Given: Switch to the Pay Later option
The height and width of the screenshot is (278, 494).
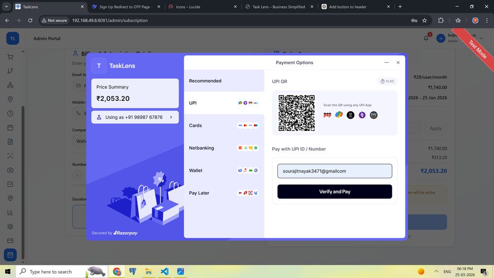Looking at the screenshot, I should tap(224, 193).
